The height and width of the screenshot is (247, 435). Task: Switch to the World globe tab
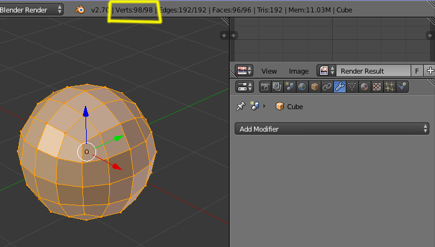[302, 87]
